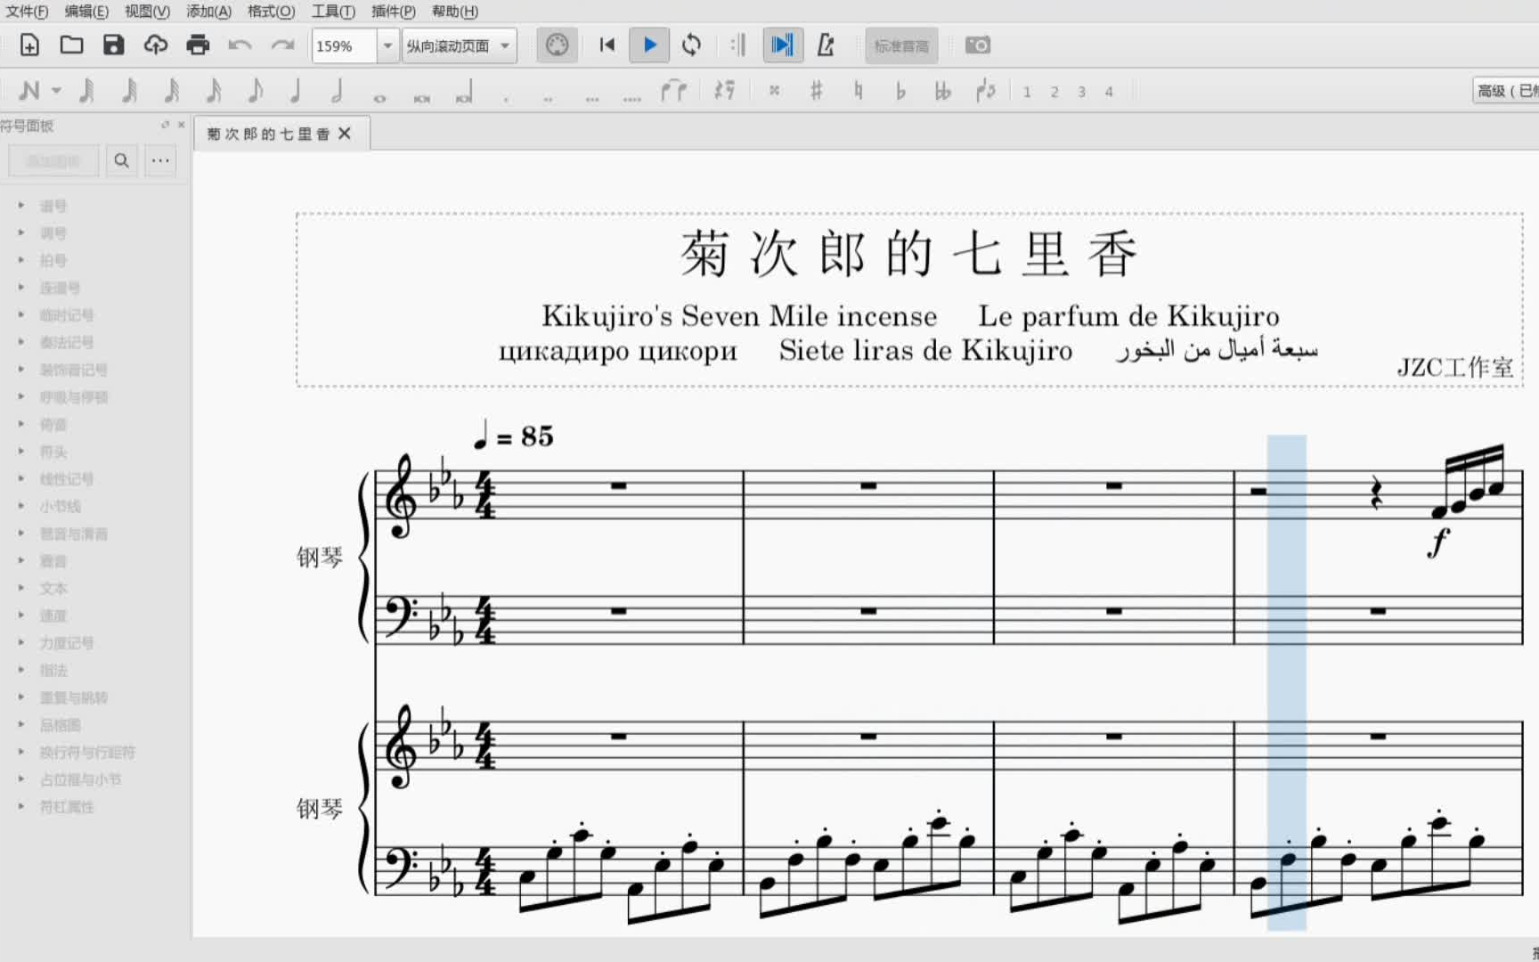
Task: Expand the 力度记号 palette section
Action: point(66,643)
